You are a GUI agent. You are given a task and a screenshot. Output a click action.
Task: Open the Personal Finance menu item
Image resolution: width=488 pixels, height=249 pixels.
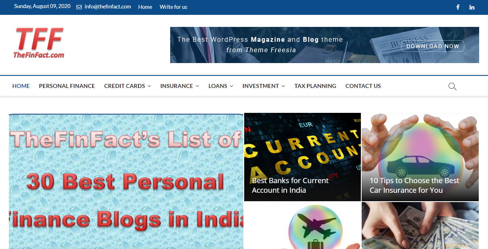click(67, 86)
